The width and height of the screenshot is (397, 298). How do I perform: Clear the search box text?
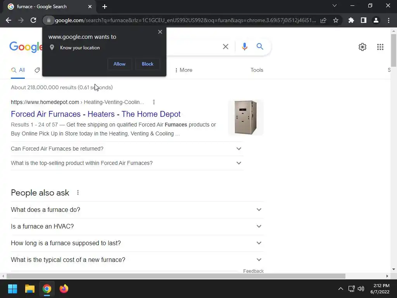point(226,47)
